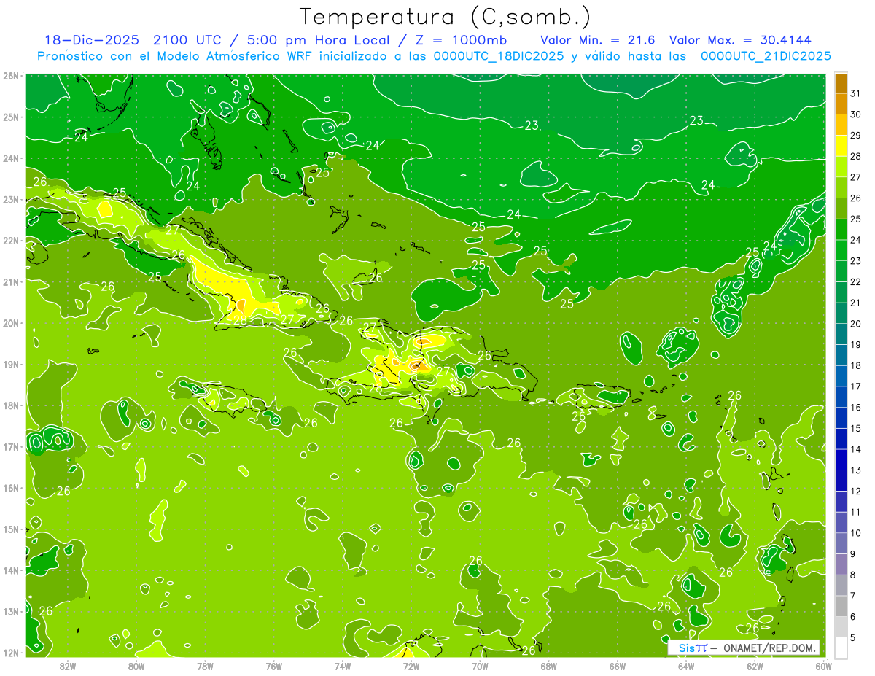Click the "31" label on the color bar
The height and width of the screenshot is (676, 875).
(x=856, y=93)
